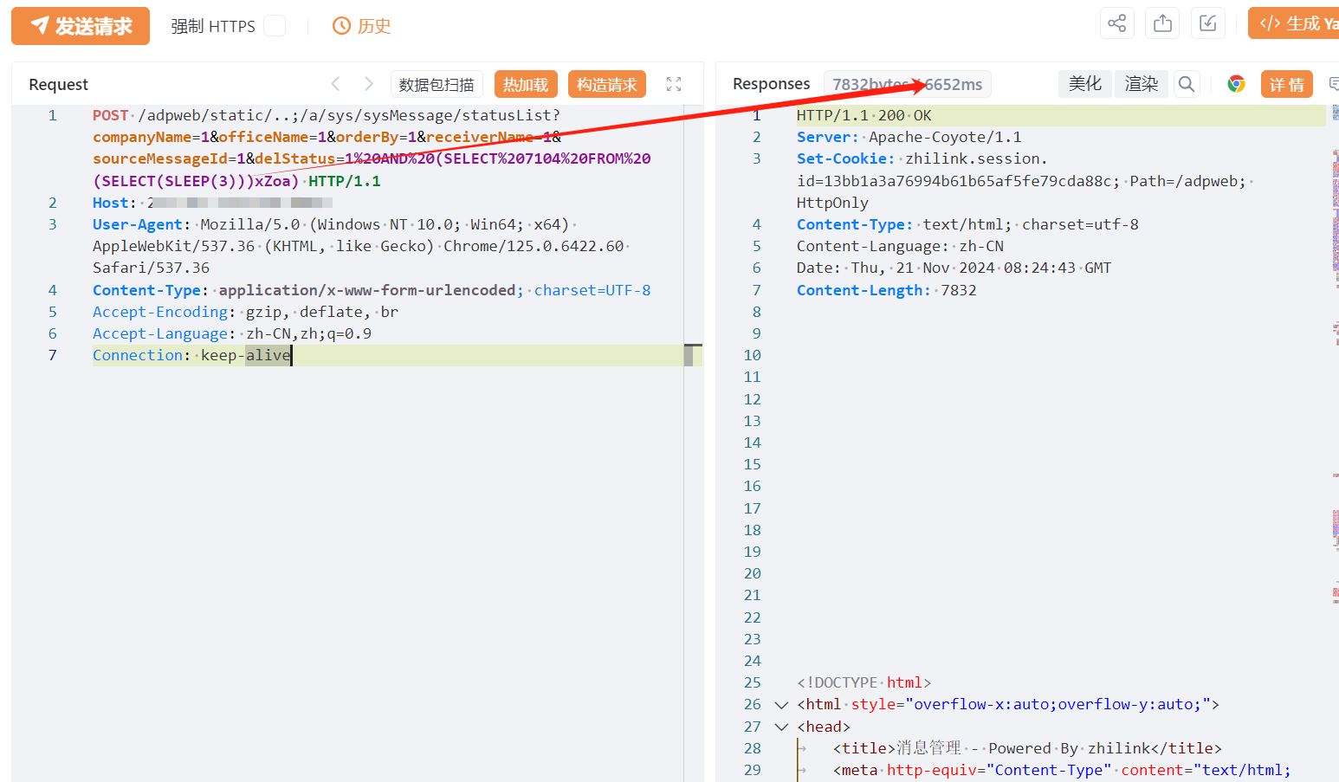Click the Host header line

coord(213,203)
